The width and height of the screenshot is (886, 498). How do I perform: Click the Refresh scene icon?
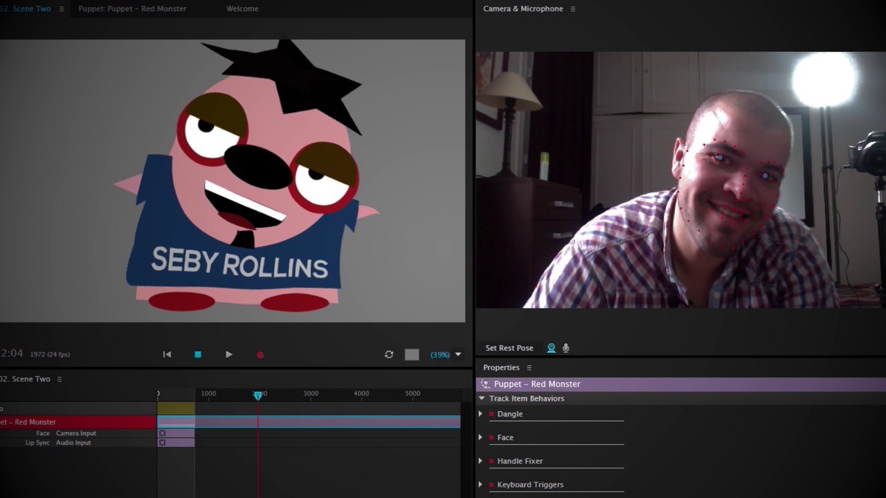[x=389, y=354]
